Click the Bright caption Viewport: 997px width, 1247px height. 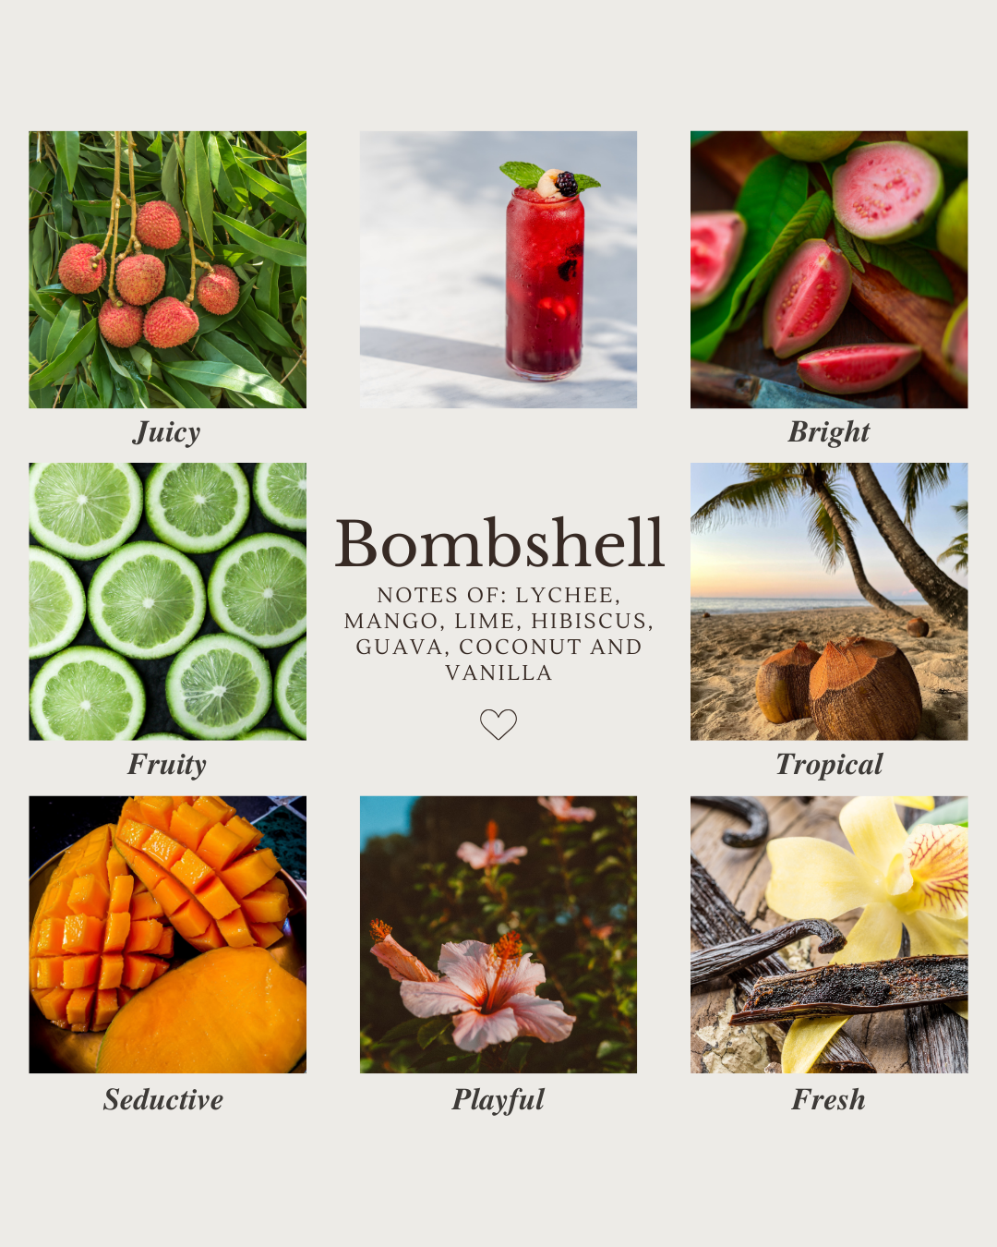coord(829,432)
